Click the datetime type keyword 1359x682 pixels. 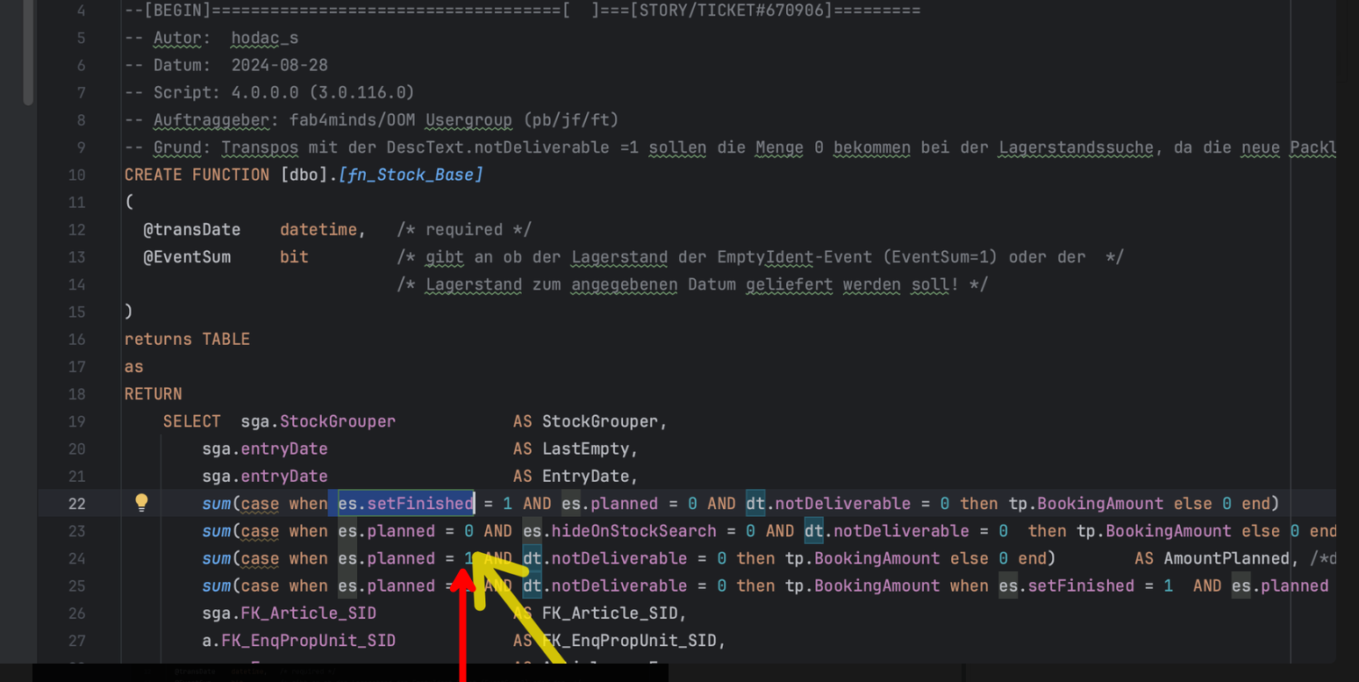pos(318,229)
